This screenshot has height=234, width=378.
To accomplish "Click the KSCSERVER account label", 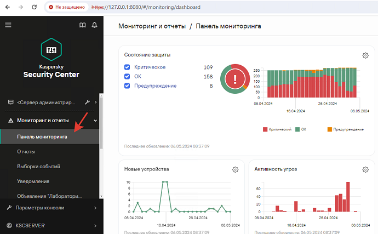I will pyautogui.click(x=30, y=226).
